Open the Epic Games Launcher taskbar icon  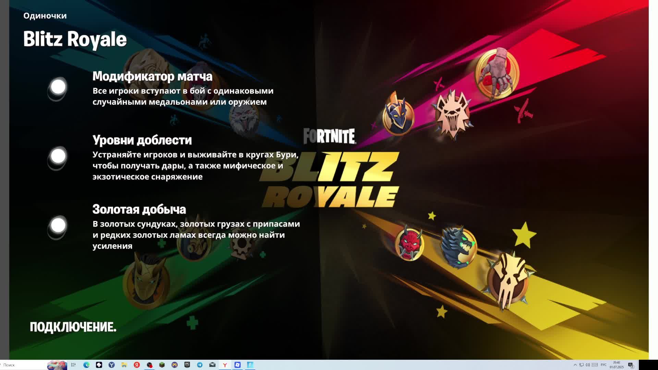187,365
